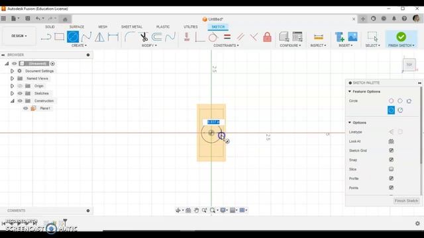This screenshot has width=424, height=238.
Task: Add a new design tab with plus
Action: (363, 19)
